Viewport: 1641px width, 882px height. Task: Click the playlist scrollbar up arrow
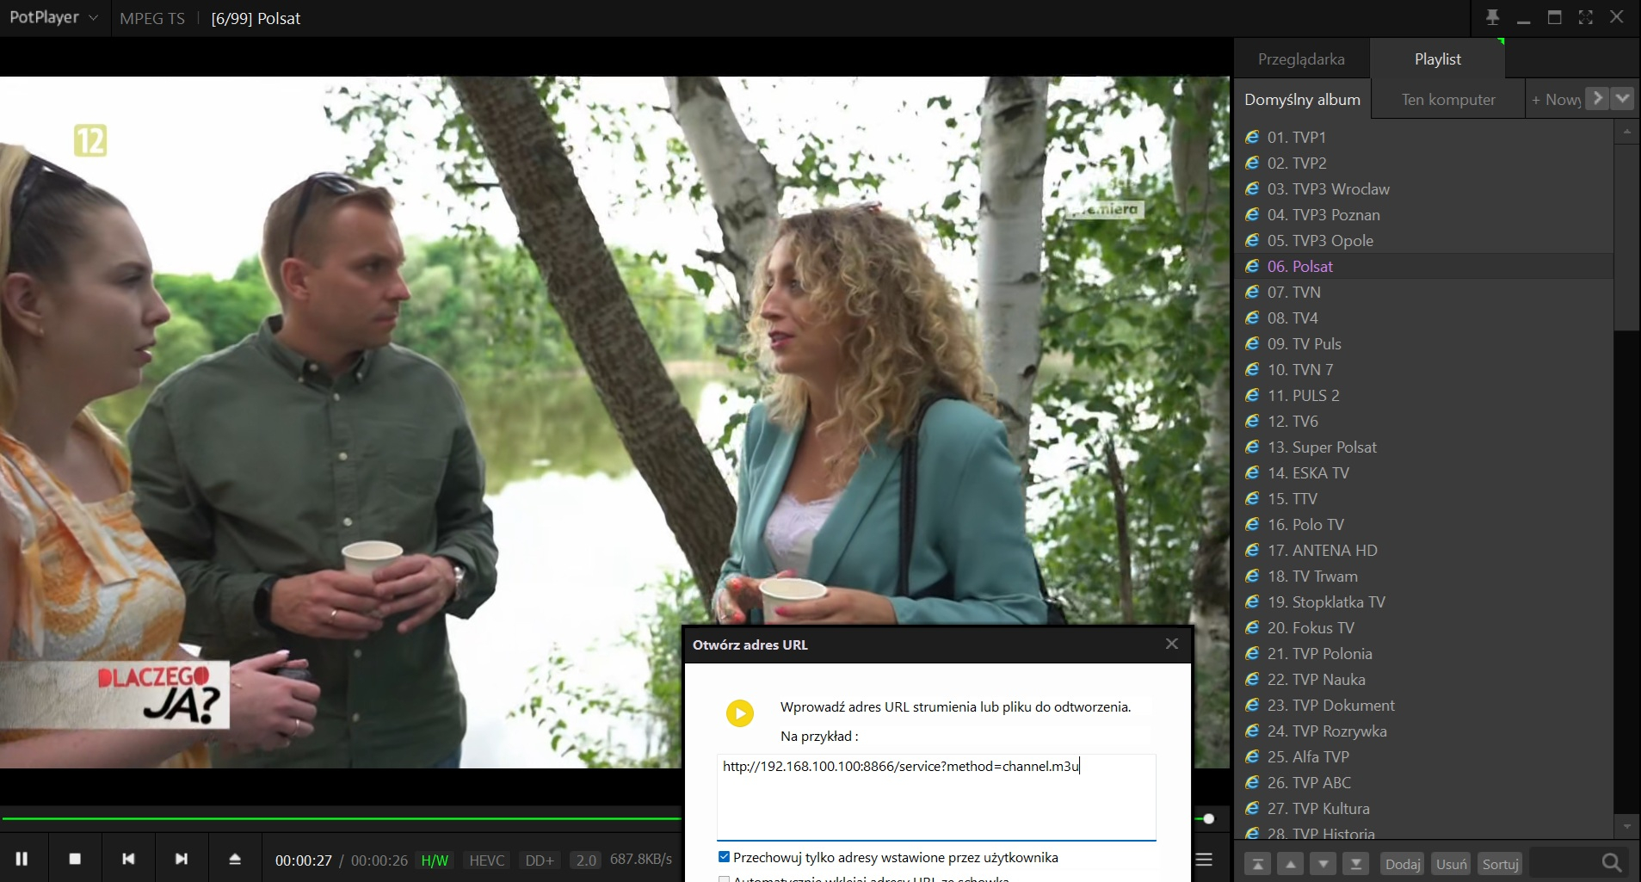point(1626,132)
